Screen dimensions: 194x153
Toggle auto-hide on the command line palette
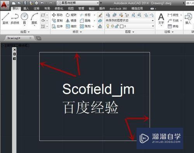pos(14,54)
